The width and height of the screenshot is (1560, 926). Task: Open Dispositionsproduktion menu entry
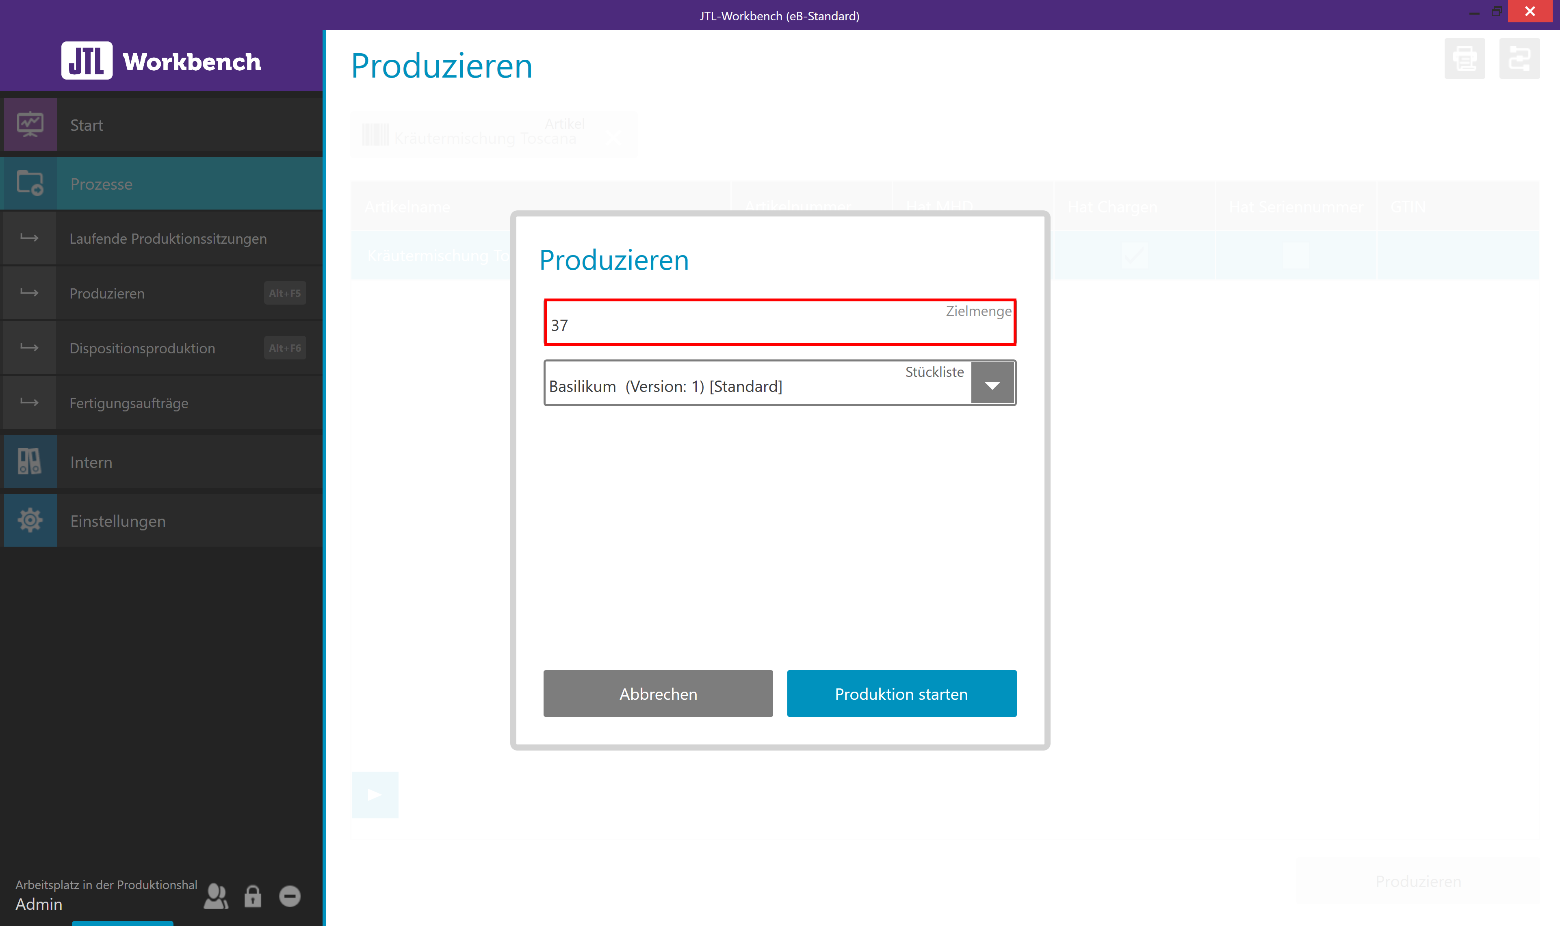(142, 348)
